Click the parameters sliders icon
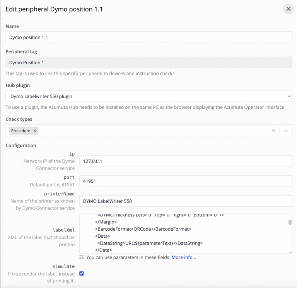Viewport: 297px width, 288px height. coord(82,257)
